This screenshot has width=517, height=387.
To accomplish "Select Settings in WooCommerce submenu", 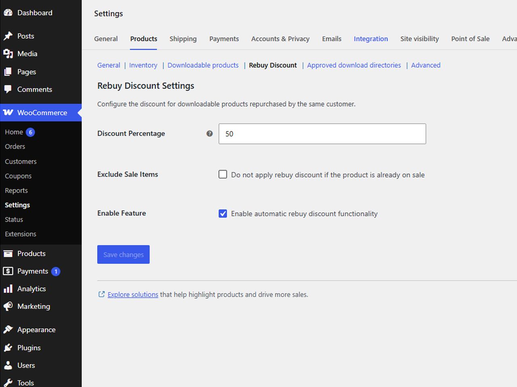I will 17,205.
